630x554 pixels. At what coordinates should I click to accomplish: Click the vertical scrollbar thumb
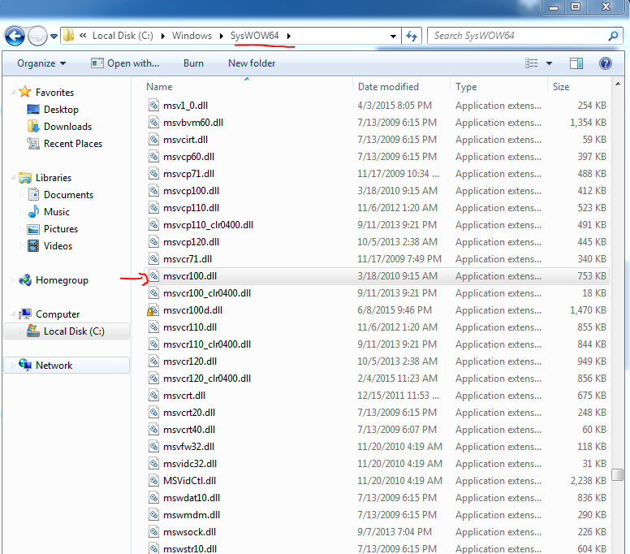[x=618, y=474]
